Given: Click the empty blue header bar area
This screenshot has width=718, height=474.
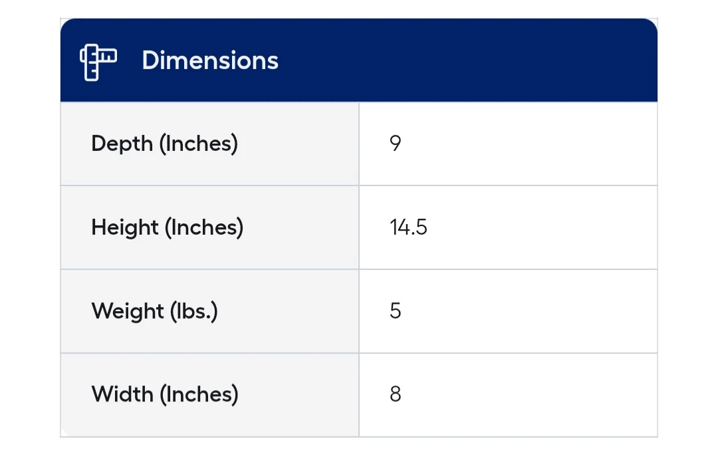Looking at the screenshot, I should [x=465, y=60].
